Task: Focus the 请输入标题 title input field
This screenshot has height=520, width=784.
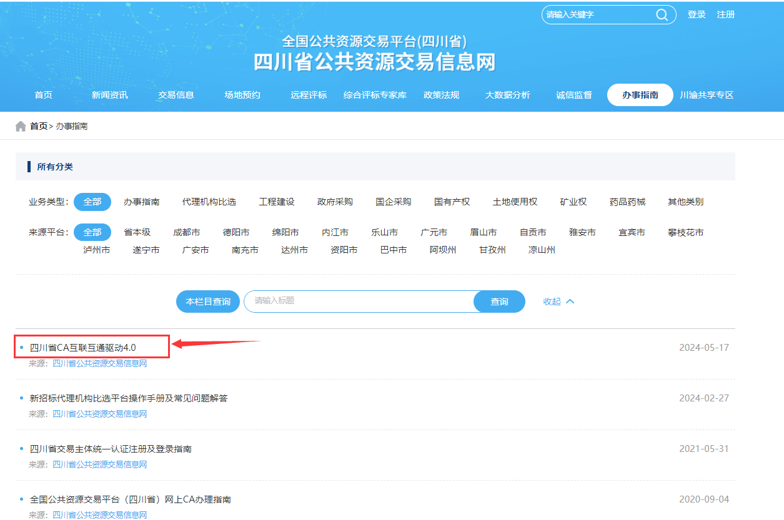Action: tap(359, 301)
